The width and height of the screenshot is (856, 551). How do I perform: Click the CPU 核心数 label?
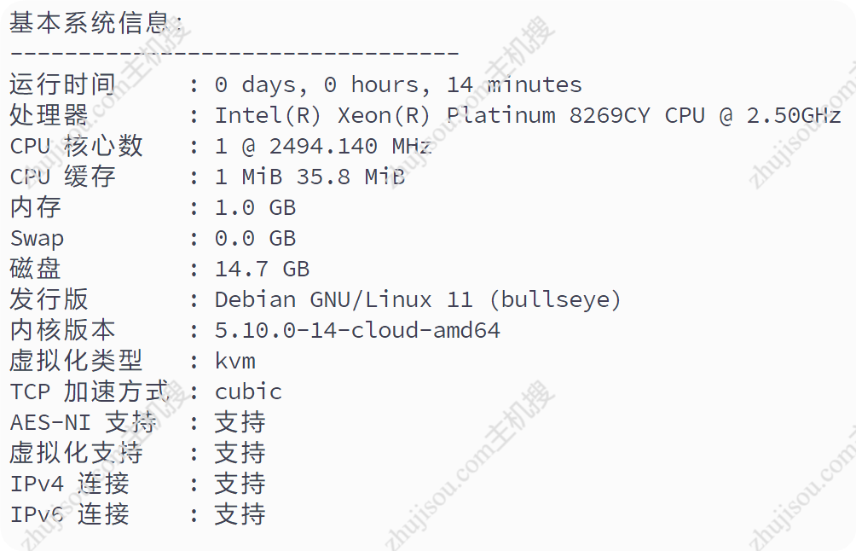[76, 146]
